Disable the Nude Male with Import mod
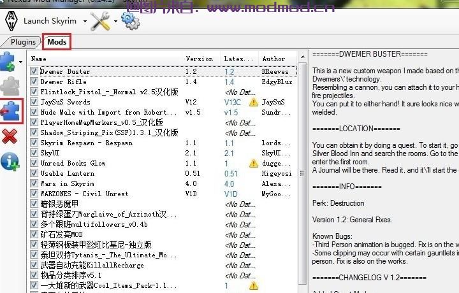459x293 pixels. (34, 112)
